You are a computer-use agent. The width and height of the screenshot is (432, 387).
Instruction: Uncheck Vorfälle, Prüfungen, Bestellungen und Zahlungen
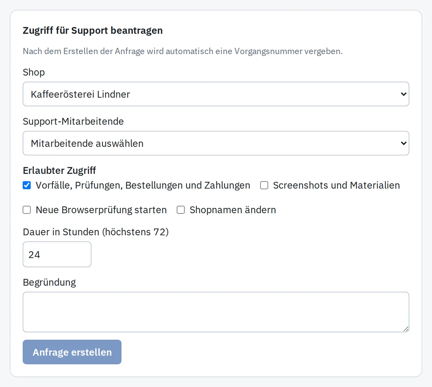27,185
